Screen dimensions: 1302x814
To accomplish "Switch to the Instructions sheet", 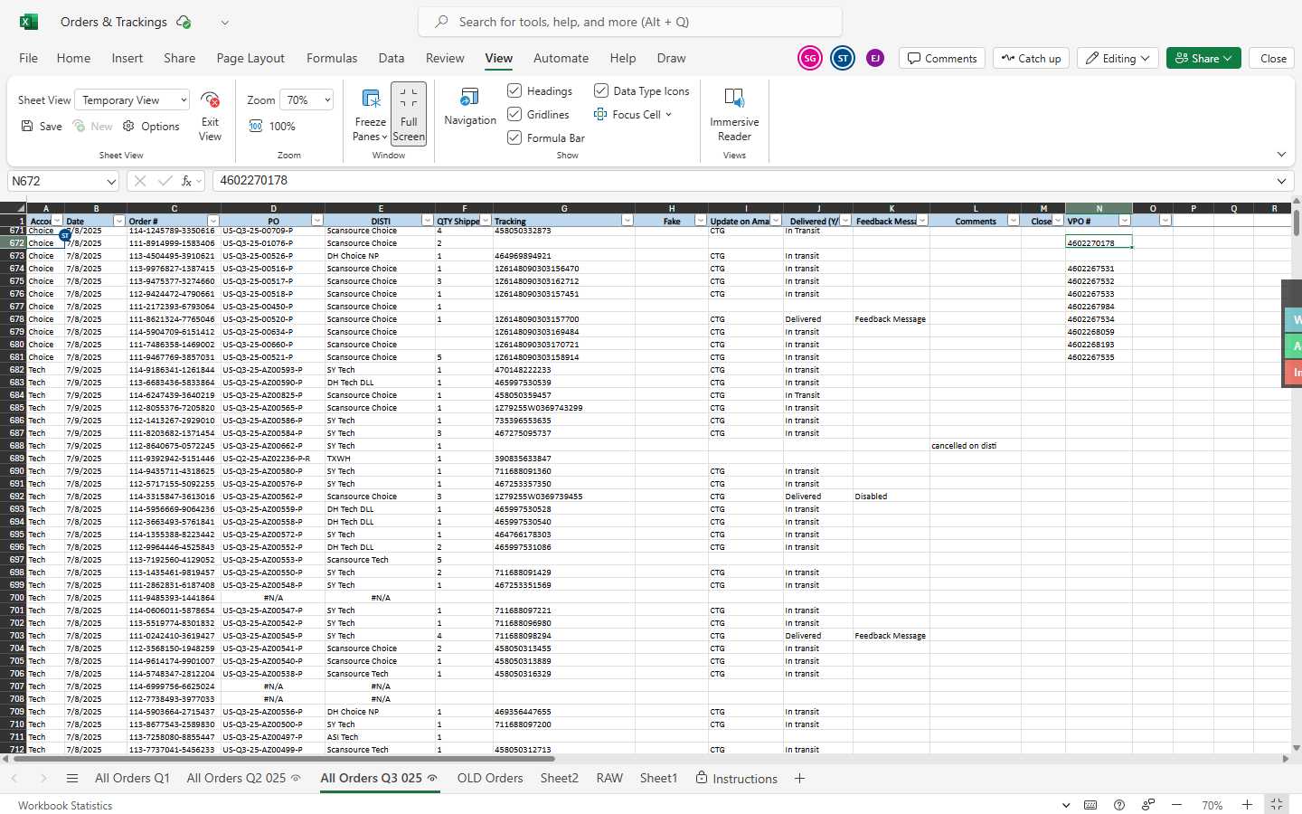I will click(x=736, y=778).
